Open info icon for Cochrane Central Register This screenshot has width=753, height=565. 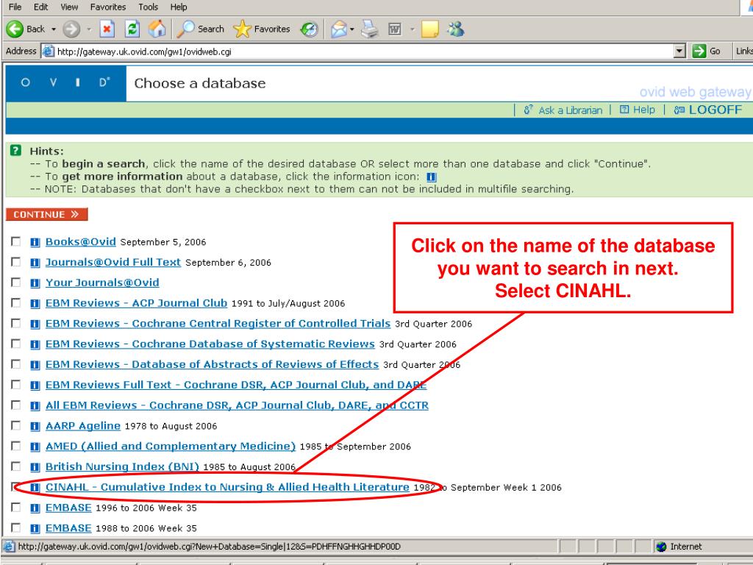35,324
